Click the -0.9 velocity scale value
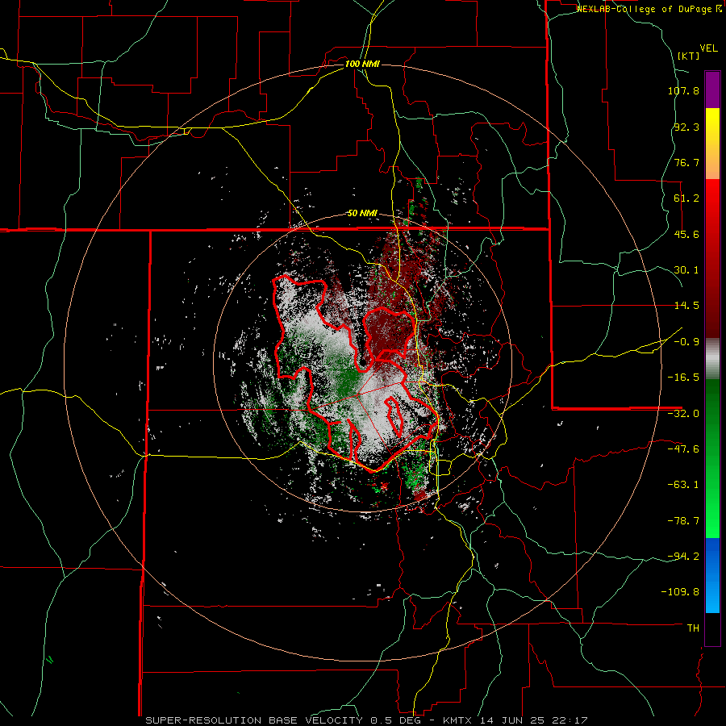 [x=686, y=342]
